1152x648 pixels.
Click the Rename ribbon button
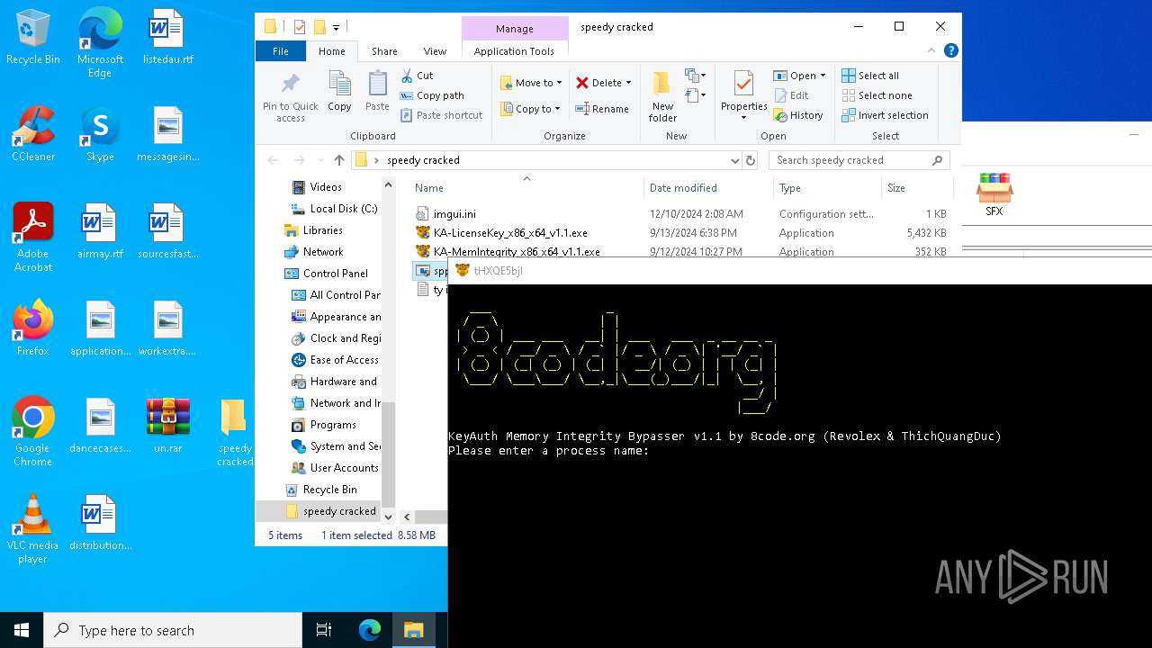(x=603, y=109)
